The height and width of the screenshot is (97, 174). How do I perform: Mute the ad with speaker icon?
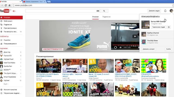(x=121, y=47)
